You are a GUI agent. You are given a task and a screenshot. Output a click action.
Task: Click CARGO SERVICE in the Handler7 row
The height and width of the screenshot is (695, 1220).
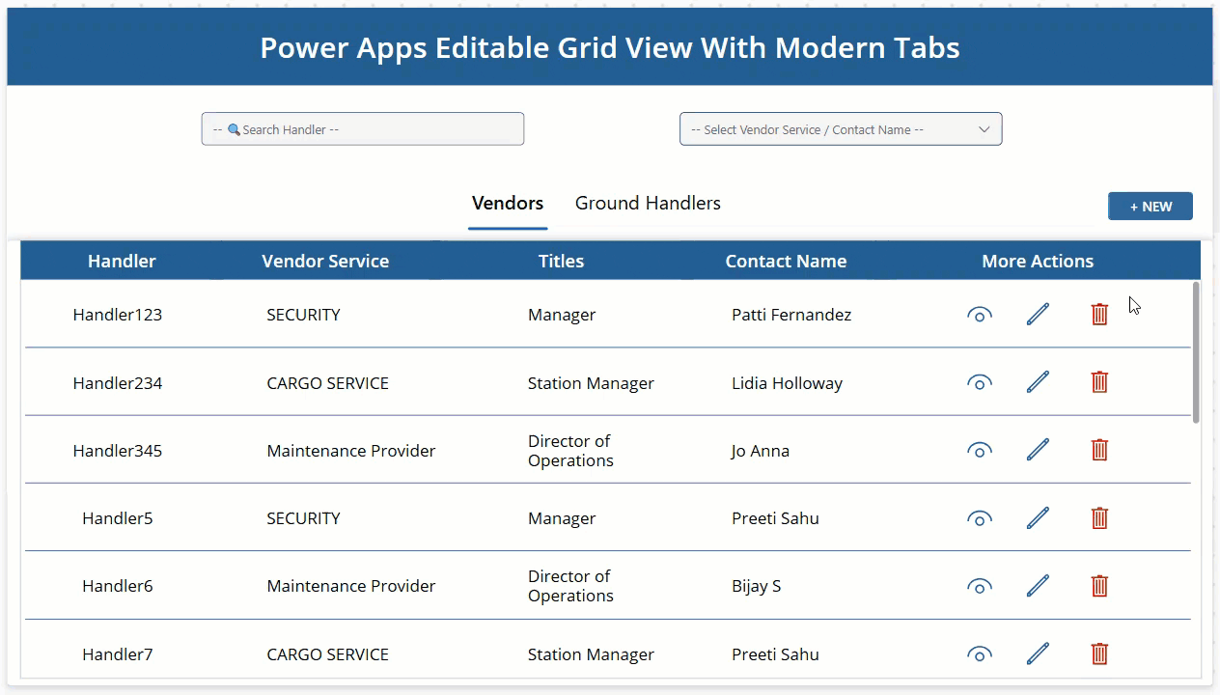(x=327, y=654)
